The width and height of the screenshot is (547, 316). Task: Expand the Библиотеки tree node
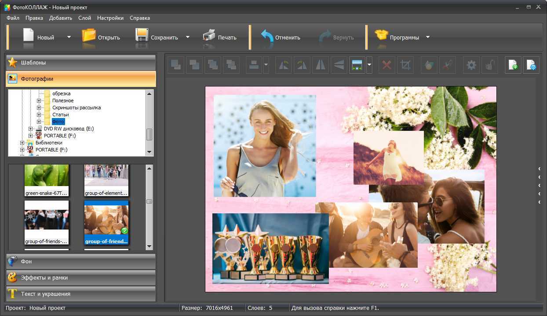coord(22,143)
